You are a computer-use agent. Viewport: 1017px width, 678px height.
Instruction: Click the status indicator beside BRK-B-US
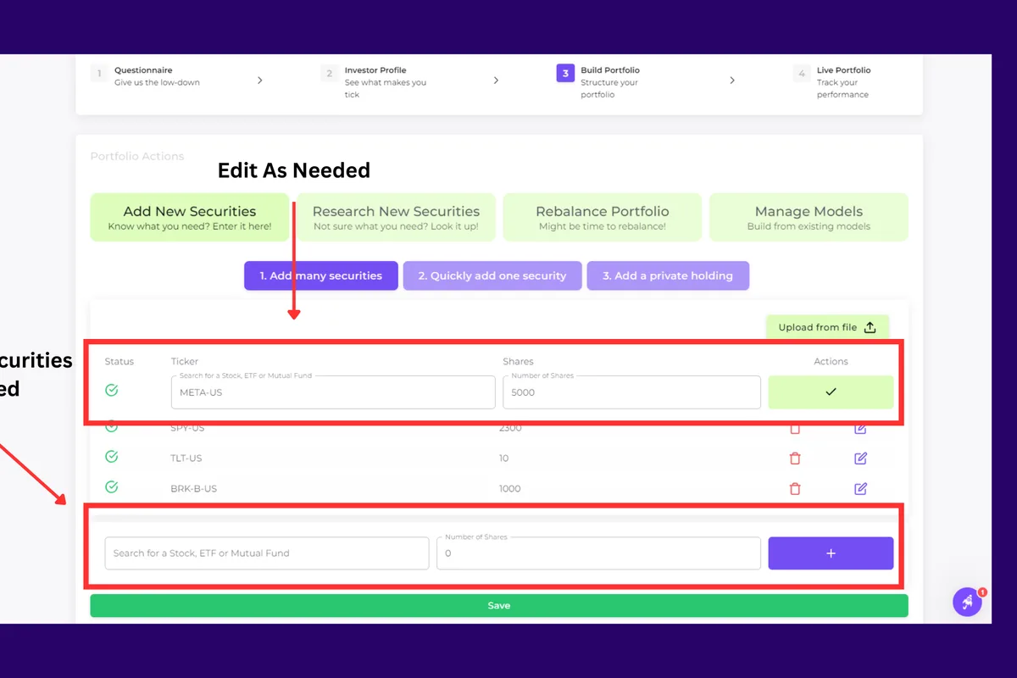pyautogui.click(x=111, y=487)
